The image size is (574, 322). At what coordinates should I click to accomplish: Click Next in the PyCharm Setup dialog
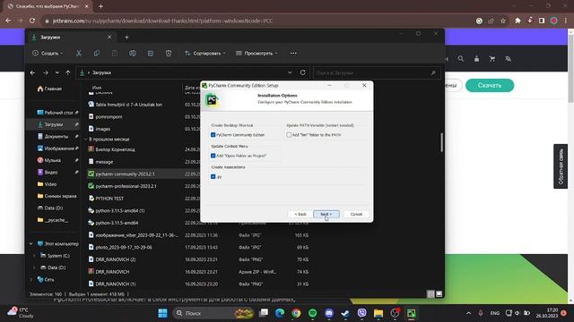(326, 215)
